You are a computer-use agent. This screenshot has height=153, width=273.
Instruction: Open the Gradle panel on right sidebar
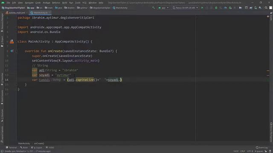pyautogui.click(x=271, y=17)
